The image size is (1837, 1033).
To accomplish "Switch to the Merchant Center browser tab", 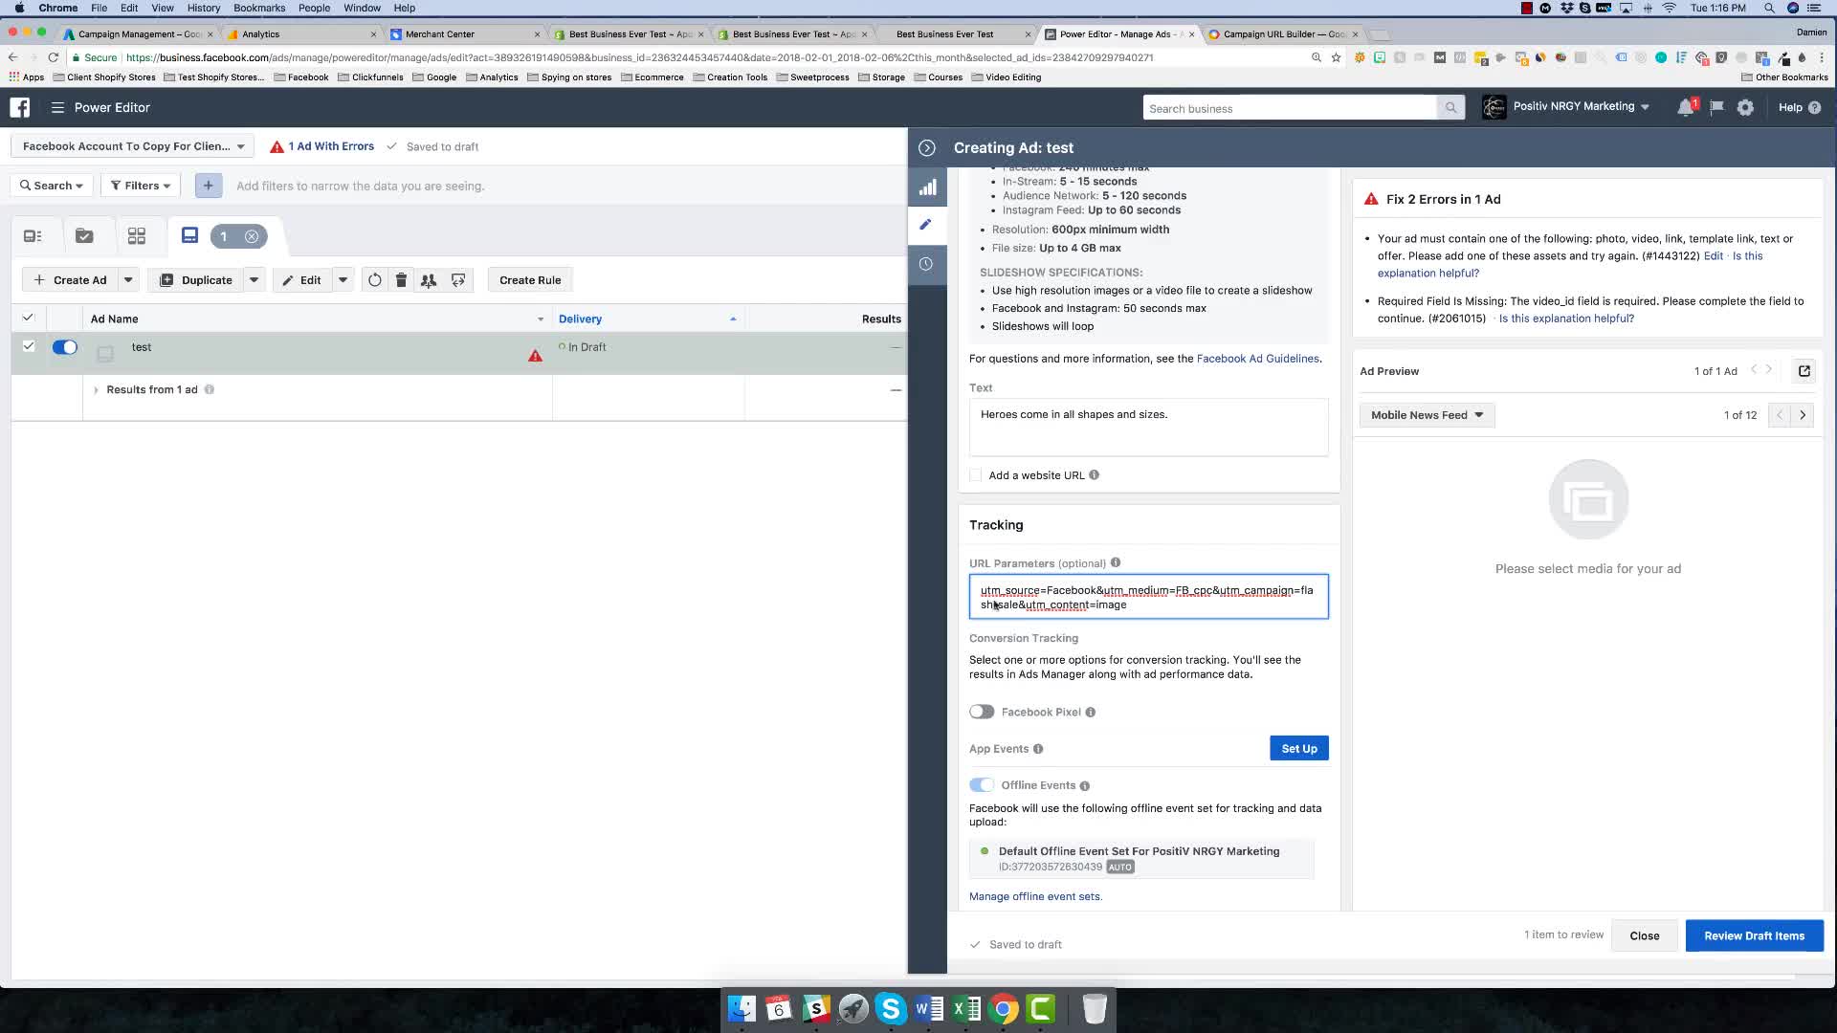I will point(465,33).
